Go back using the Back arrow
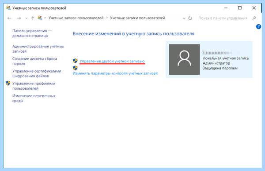 tap(9, 18)
